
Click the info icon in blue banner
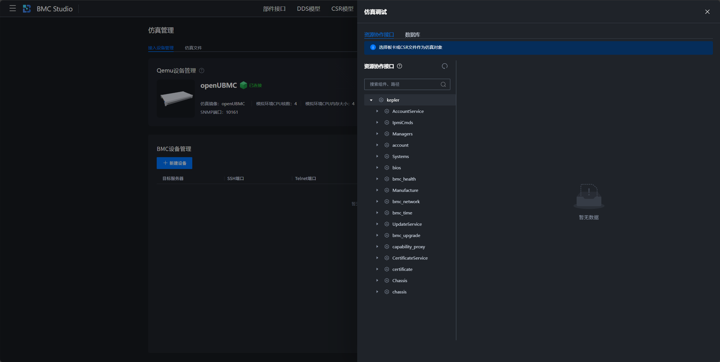pyautogui.click(x=373, y=47)
